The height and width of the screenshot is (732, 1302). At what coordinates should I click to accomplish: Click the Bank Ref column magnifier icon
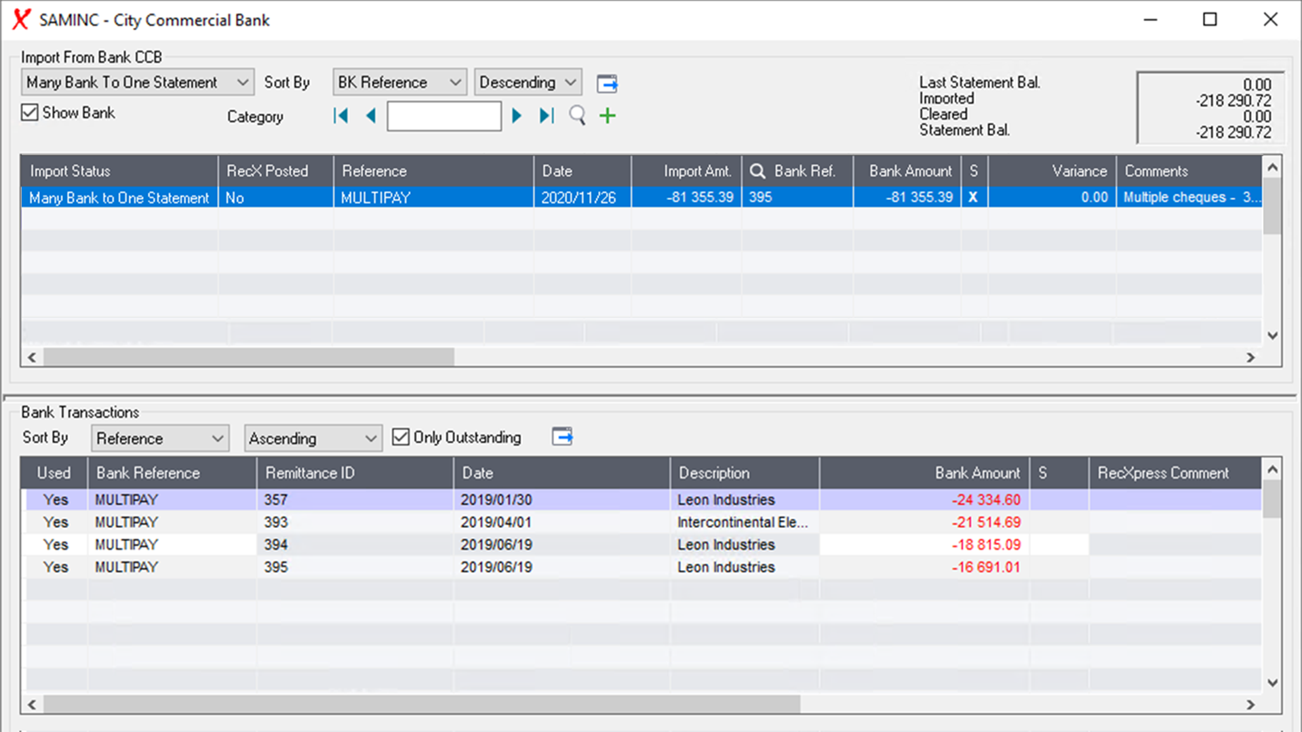pyautogui.click(x=757, y=171)
